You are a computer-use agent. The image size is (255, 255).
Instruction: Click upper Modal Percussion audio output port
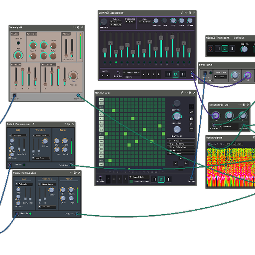71,165
